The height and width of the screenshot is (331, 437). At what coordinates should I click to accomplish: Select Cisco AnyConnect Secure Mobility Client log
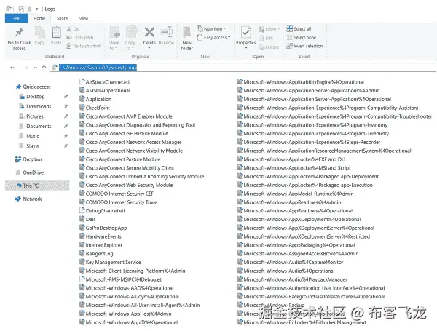[127, 167]
